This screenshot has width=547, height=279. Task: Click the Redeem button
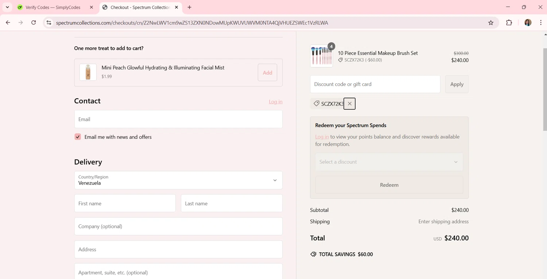(x=389, y=185)
